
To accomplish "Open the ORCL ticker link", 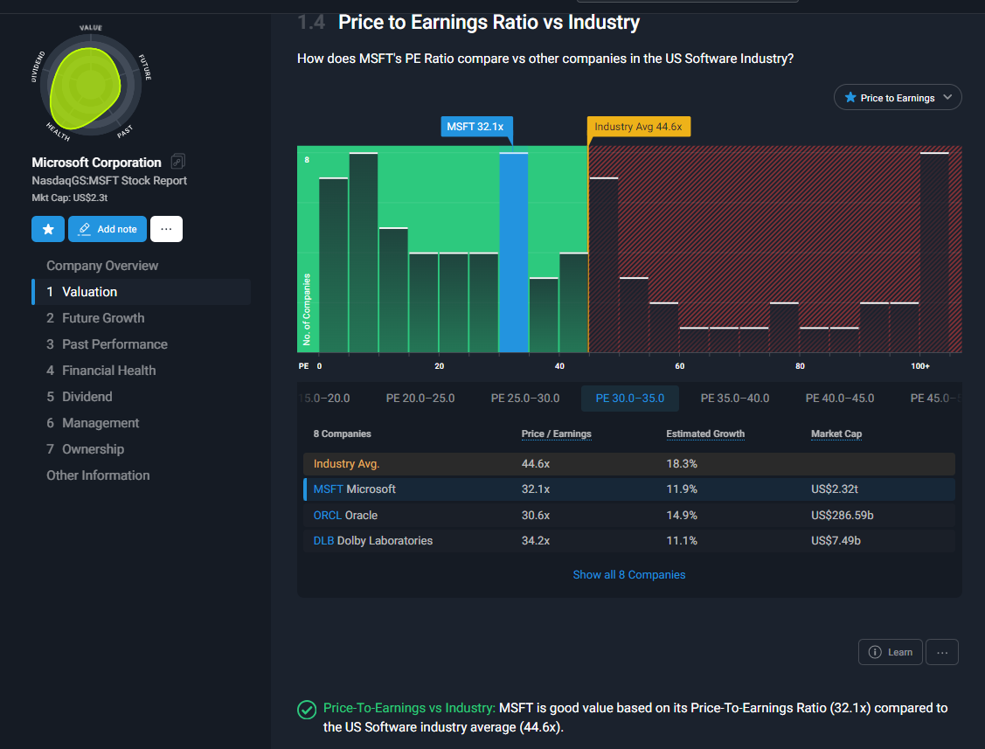I will [327, 516].
